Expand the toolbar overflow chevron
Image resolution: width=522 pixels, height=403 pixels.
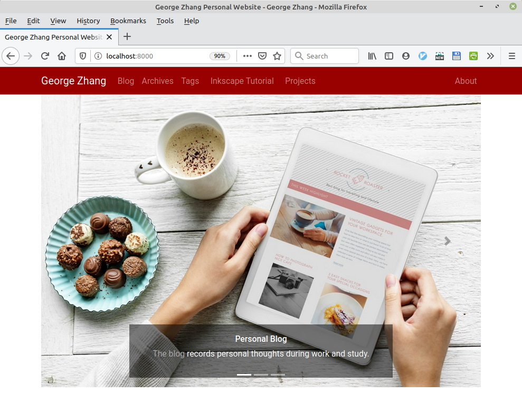click(x=490, y=56)
